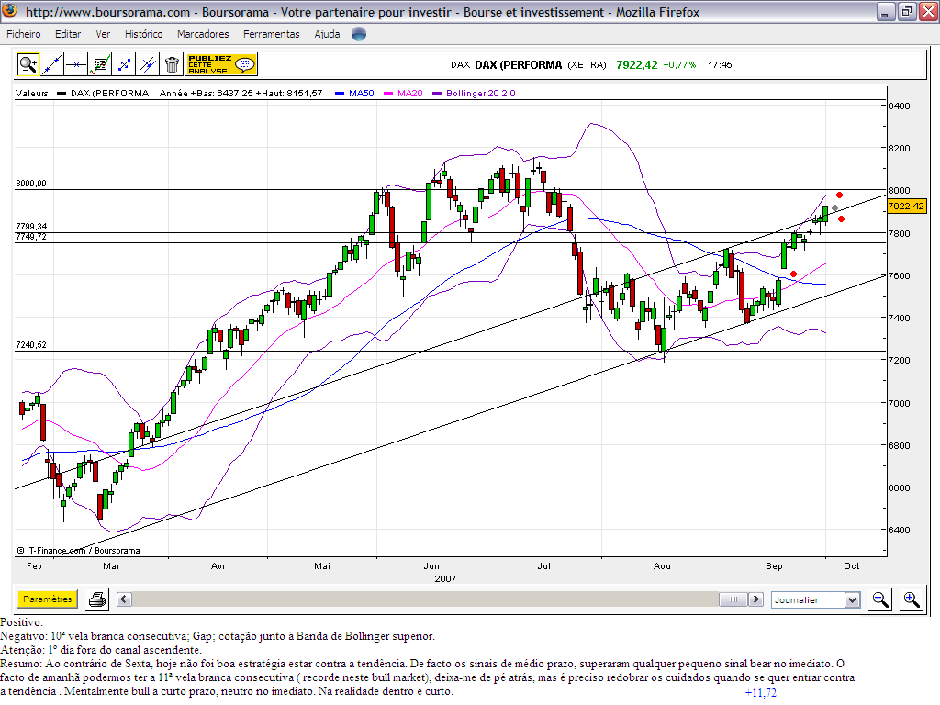Click the DAX (PERFORMA title text
The height and width of the screenshot is (705, 940).
click(x=518, y=65)
